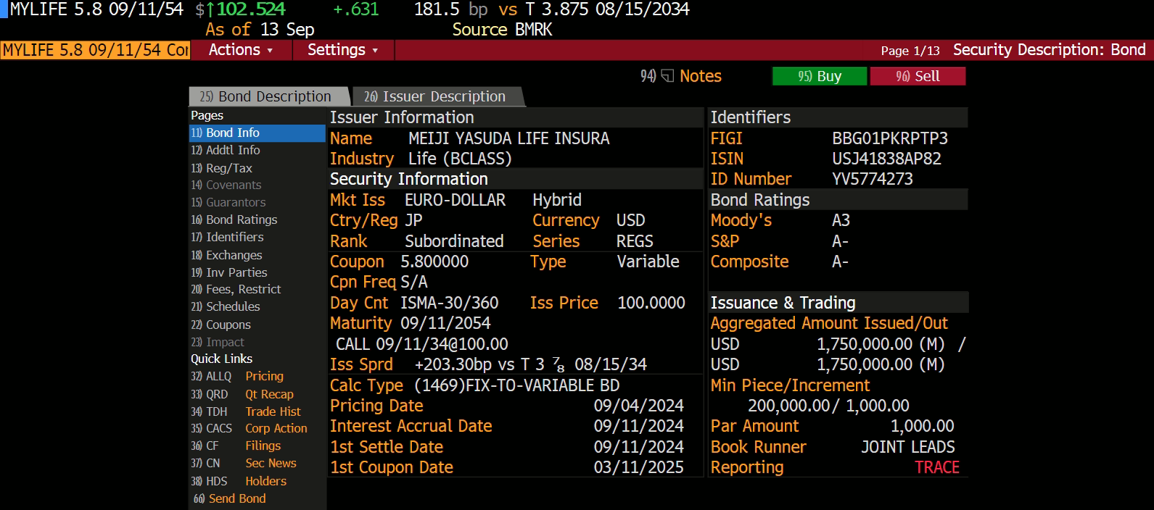
Task: Click the Rank value Subordinated
Action: pyautogui.click(x=454, y=241)
